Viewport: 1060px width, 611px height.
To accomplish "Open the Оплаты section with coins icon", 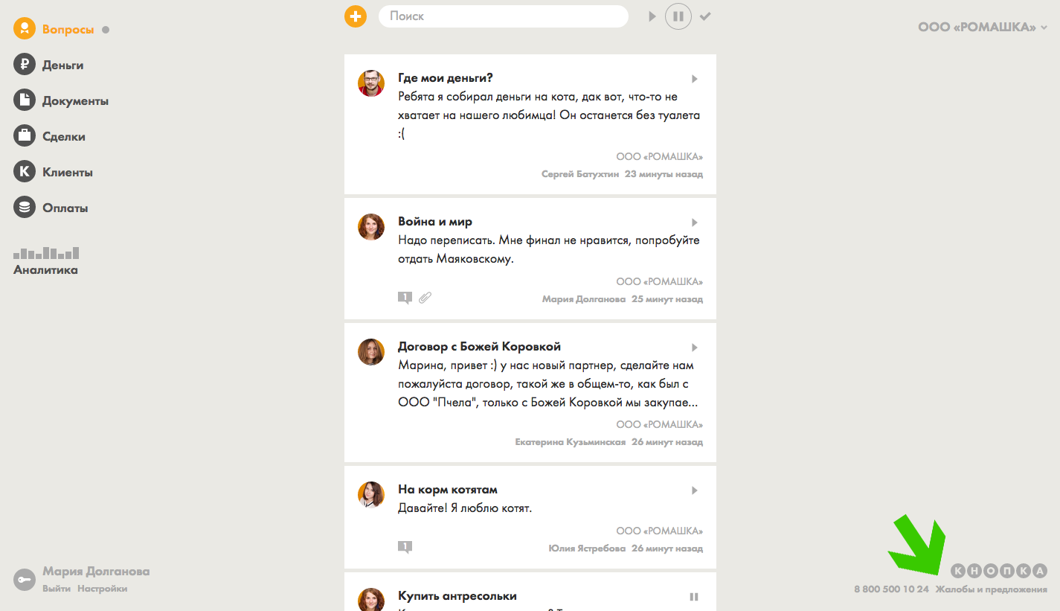I will [x=51, y=208].
